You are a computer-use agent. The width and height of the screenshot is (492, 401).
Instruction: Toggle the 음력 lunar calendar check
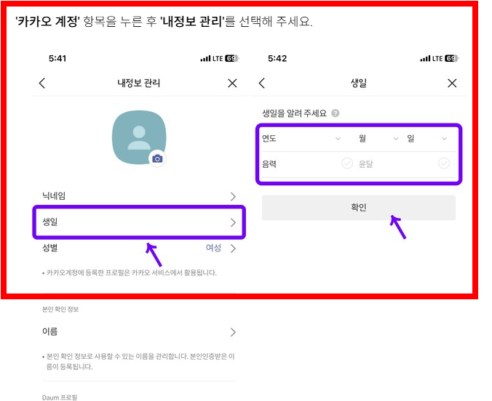(347, 163)
